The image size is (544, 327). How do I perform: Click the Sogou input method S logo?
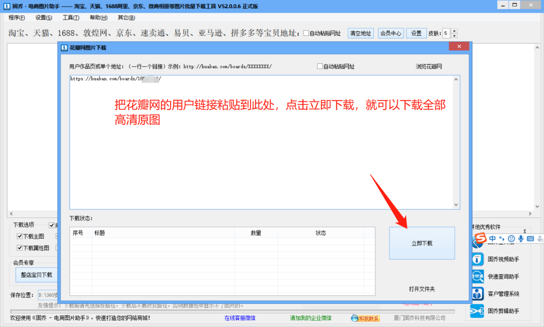[x=481, y=238]
